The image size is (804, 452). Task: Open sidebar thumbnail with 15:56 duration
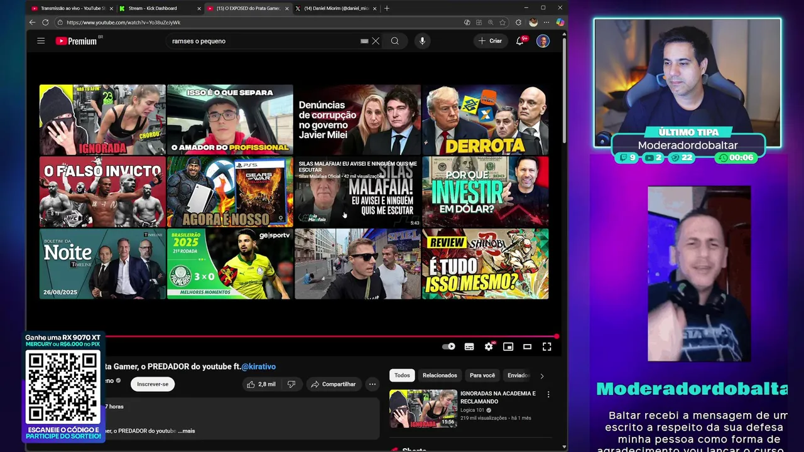[x=423, y=409]
